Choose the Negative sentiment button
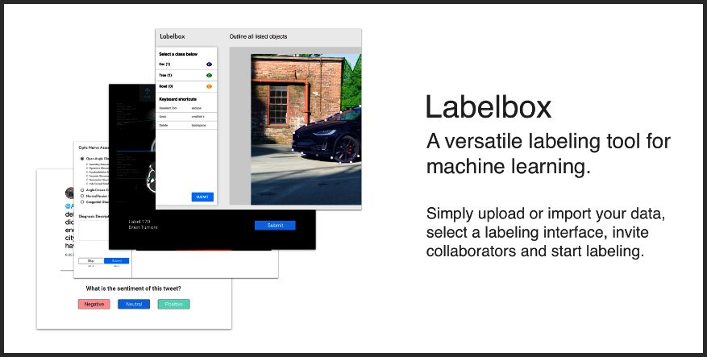The image size is (707, 357). 94,305
